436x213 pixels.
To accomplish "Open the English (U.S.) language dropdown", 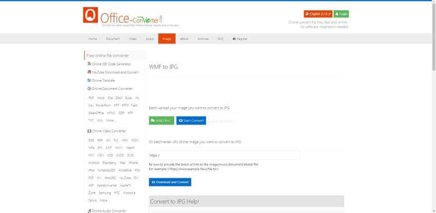I will tap(318, 14).
